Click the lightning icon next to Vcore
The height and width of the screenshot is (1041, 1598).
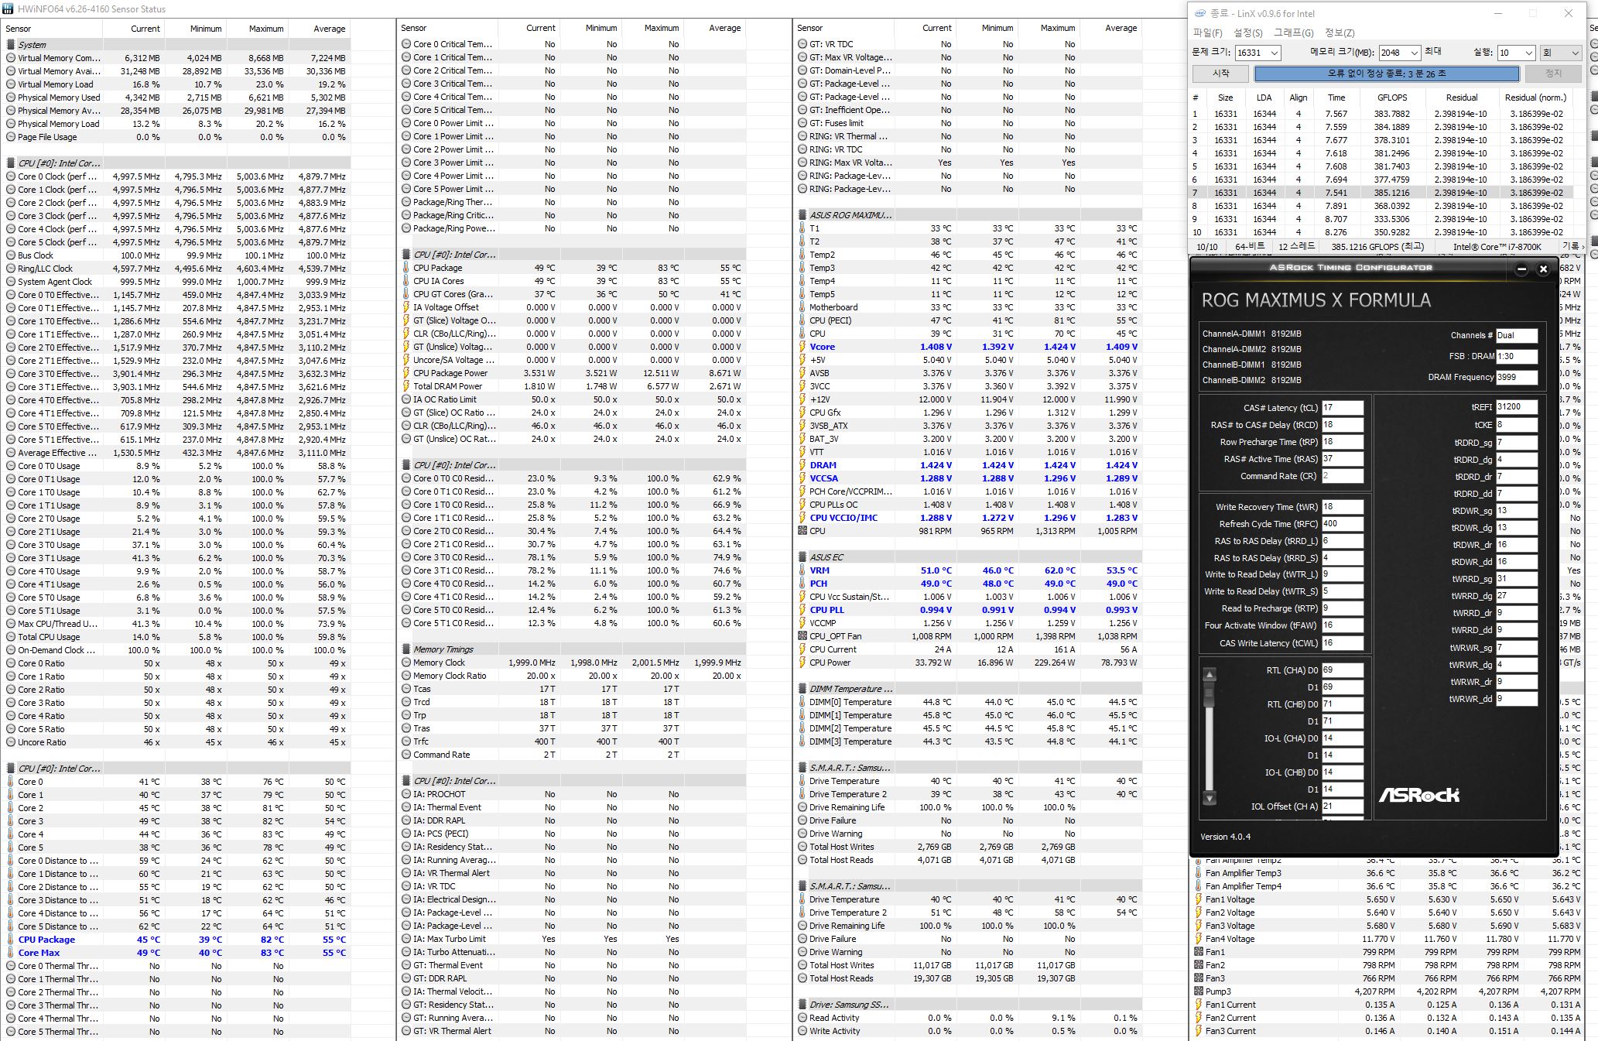click(x=802, y=347)
